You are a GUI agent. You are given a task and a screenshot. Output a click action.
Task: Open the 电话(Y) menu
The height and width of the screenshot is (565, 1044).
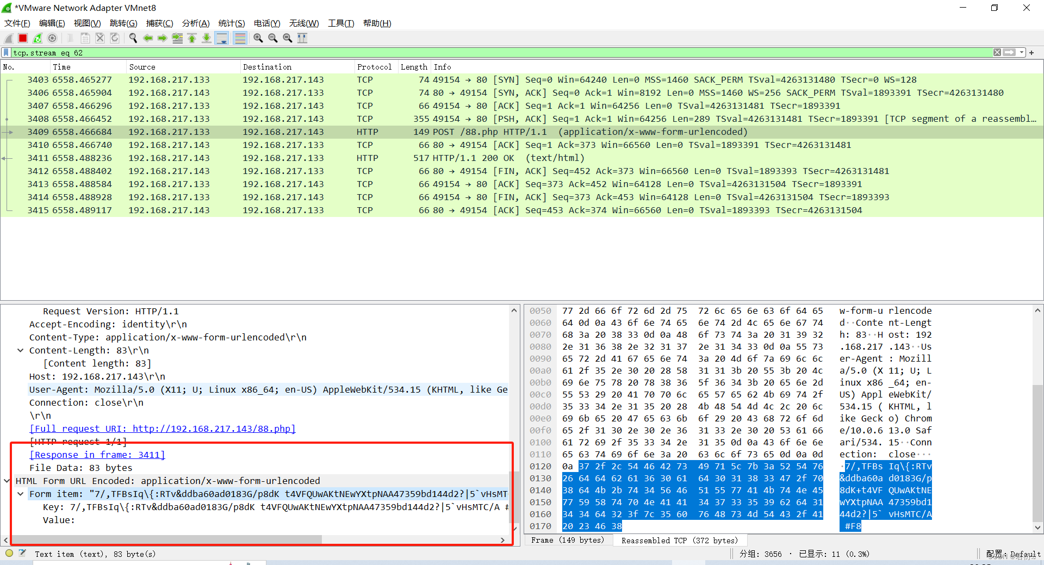click(x=267, y=23)
